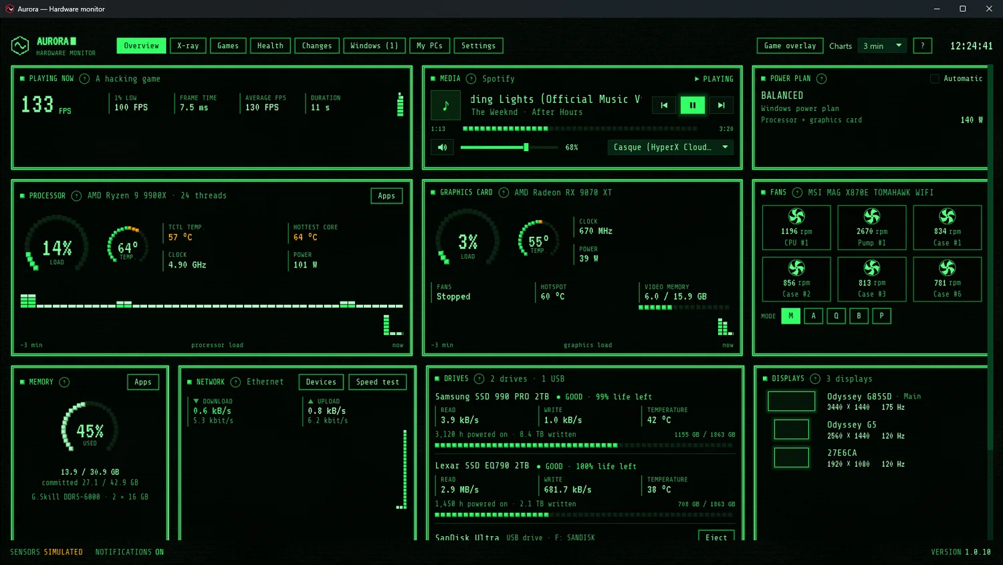Open help info for Memory panel
Image resolution: width=1003 pixels, height=565 pixels.
(64, 382)
